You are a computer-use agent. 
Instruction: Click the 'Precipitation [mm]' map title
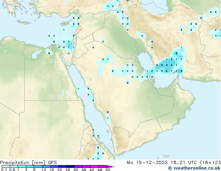point(23,163)
